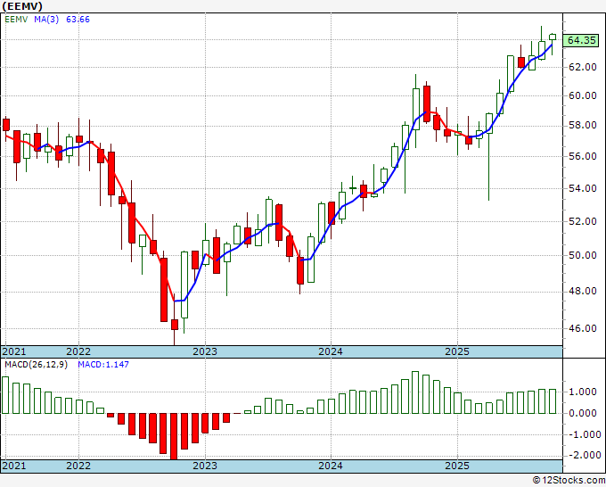Screen dimensions: 606x487
Task: Select 2023 on the price chart timeline
Action: tap(205, 351)
